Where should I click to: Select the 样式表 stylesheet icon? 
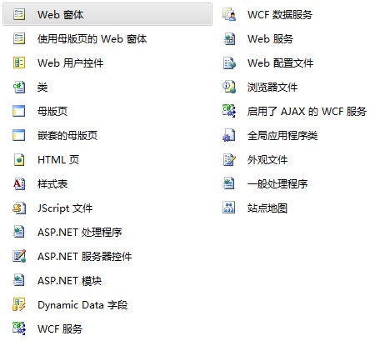(x=19, y=183)
